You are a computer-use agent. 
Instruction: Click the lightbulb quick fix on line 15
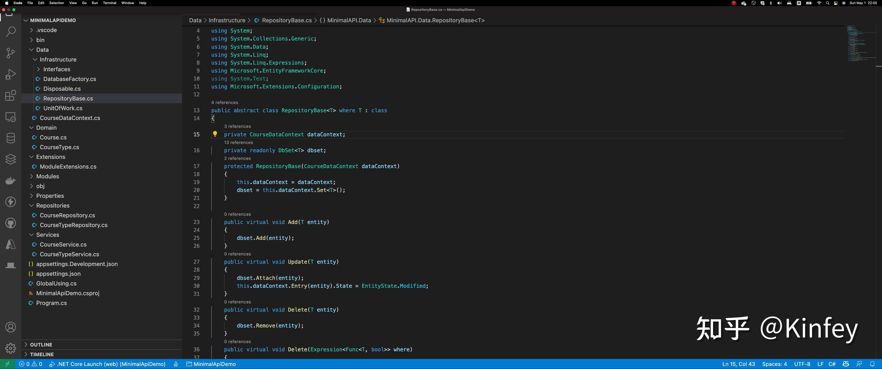point(215,134)
